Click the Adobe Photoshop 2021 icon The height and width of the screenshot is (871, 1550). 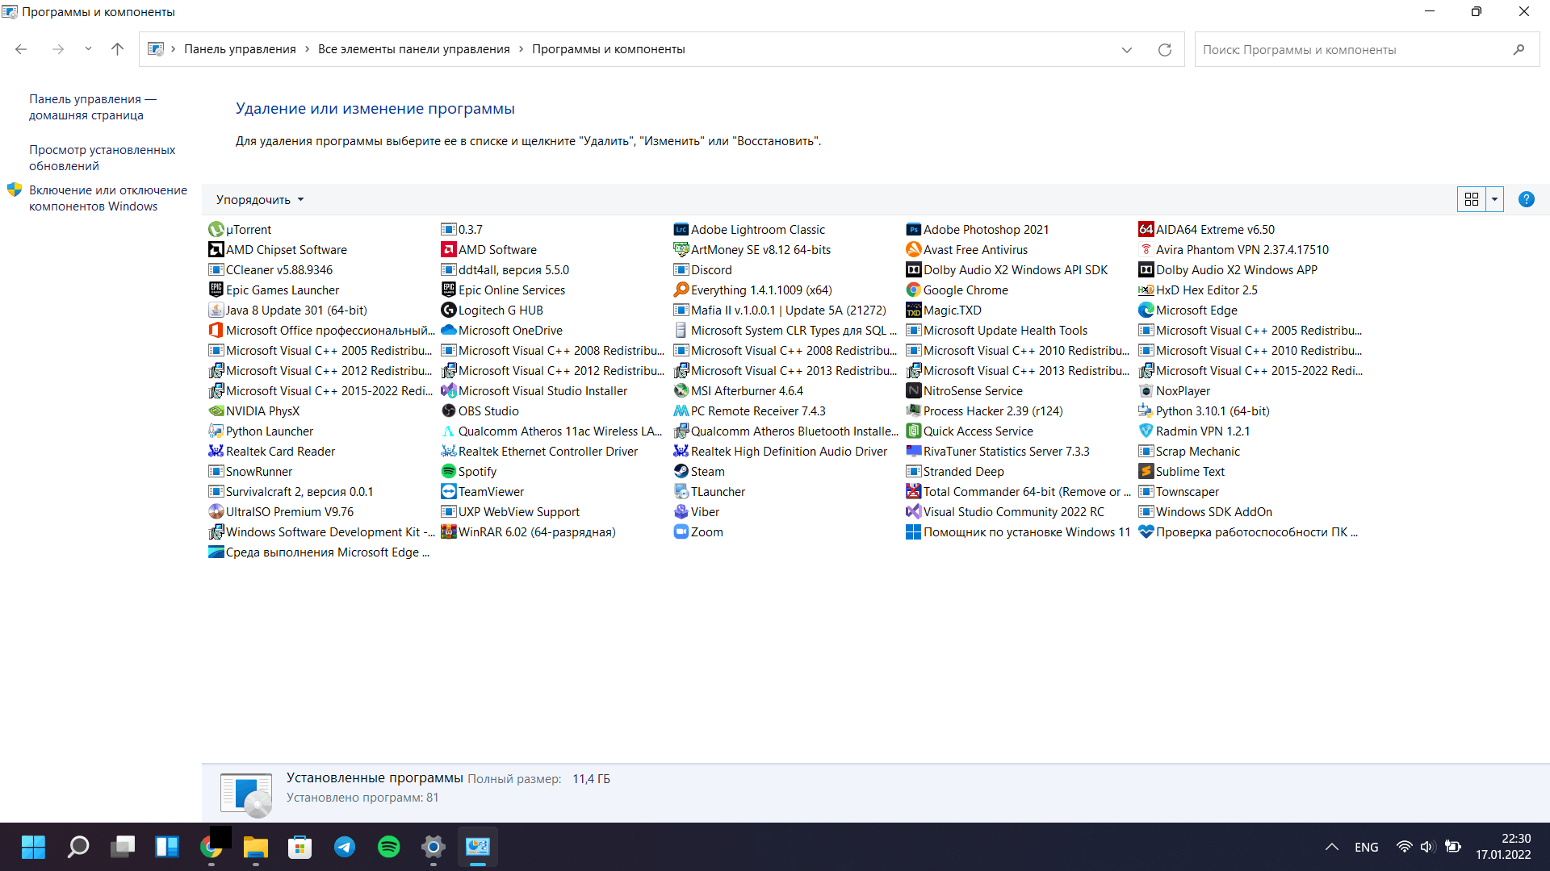pyautogui.click(x=913, y=230)
